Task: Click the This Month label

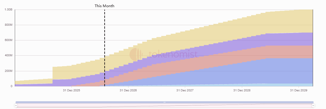Action: pyautogui.click(x=104, y=6)
